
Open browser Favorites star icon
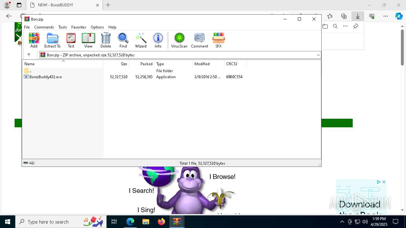click(x=330, y=16)
